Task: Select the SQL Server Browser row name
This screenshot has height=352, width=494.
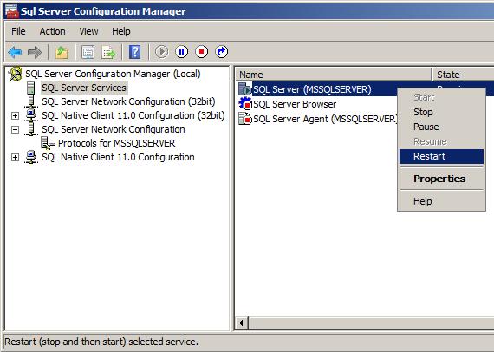Action: 295,104
